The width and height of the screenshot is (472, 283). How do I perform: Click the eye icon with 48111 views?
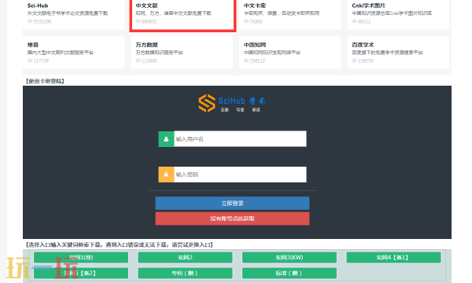point(354,21)
